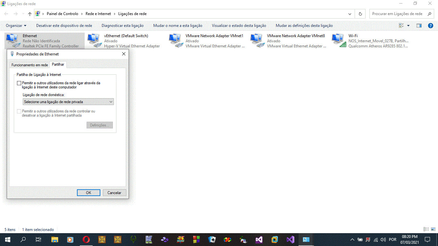Switch to the Funcionamento em rede tab
This screenshot has height=246, width=438.
tap(29, 65)
